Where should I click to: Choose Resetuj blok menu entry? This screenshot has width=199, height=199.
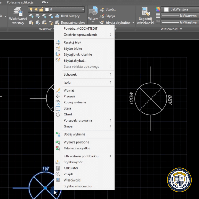coord(84,43)
